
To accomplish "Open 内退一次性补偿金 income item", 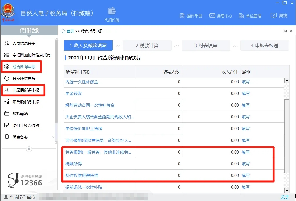I will pyautogui.click(x=82, y=82).
